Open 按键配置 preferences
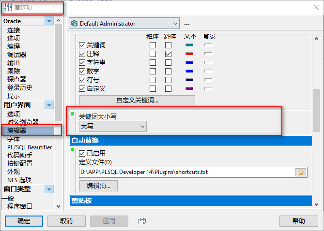The image size is (324, 231). (20, 163)
